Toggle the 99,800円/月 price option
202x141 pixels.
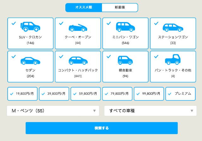coord(149,94)
